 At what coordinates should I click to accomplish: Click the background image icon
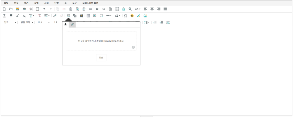tap(75, 16)
